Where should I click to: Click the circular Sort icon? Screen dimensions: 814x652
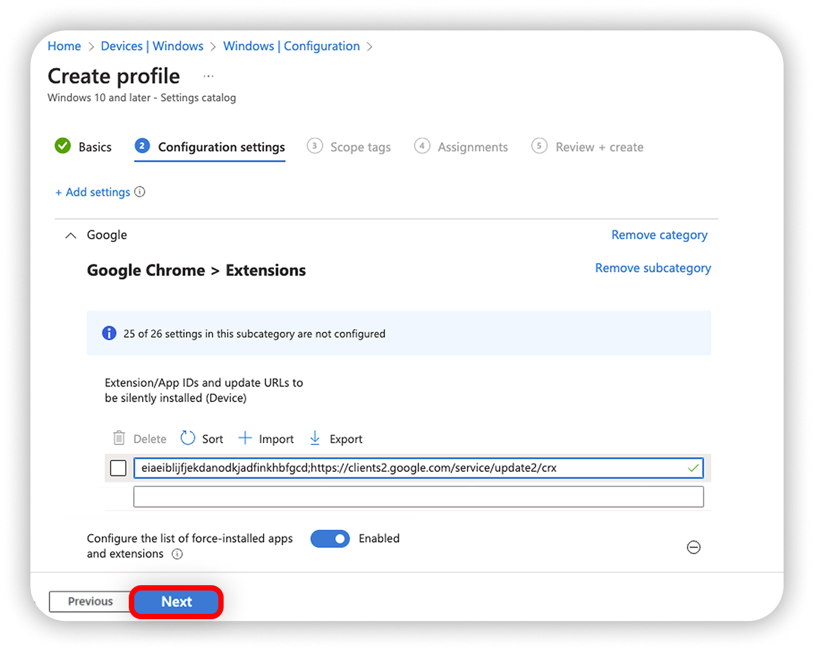point(188,438)
